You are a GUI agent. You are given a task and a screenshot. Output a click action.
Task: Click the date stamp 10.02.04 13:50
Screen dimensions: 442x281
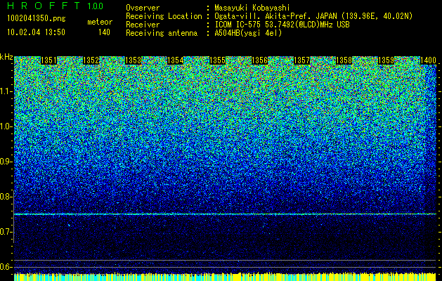coord(36,32)
